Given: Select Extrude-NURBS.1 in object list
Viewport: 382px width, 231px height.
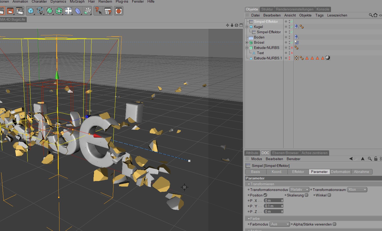Looking at the screenshot, I should point(268,58).
